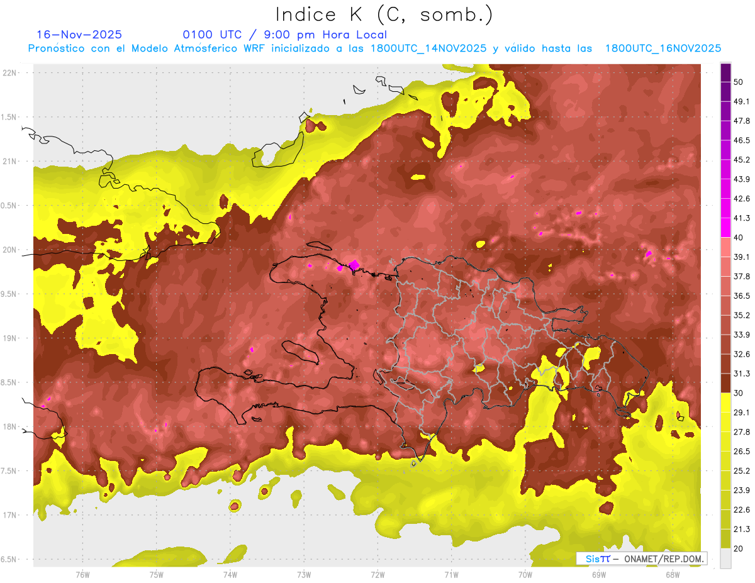This screenshot has width=755, height=583.
Task: Click the '50' colorbar label
Action: 739,82
